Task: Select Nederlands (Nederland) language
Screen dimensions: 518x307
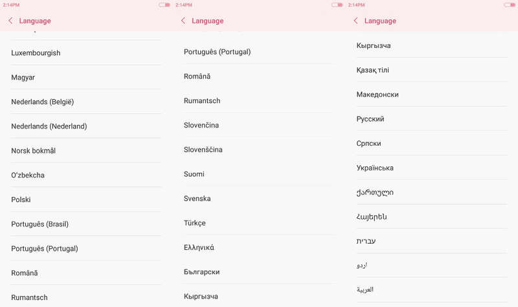Action: (x=86, y=126)
